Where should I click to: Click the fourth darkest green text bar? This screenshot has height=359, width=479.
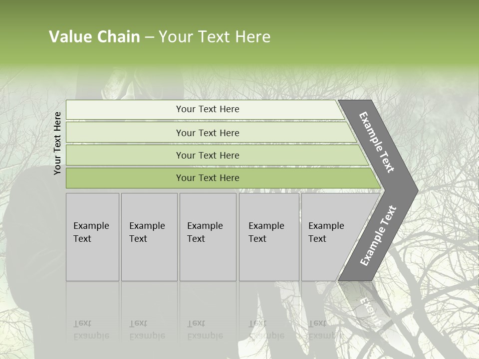click(223, 178)
